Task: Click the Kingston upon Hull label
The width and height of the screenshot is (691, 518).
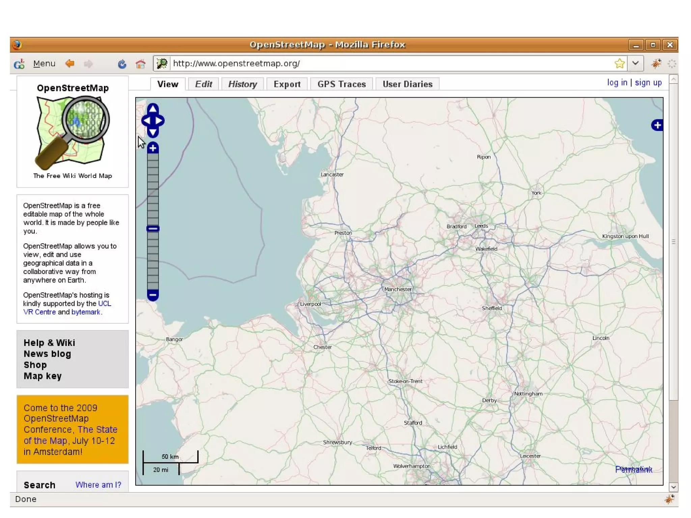Action: [x=625, y=236]
